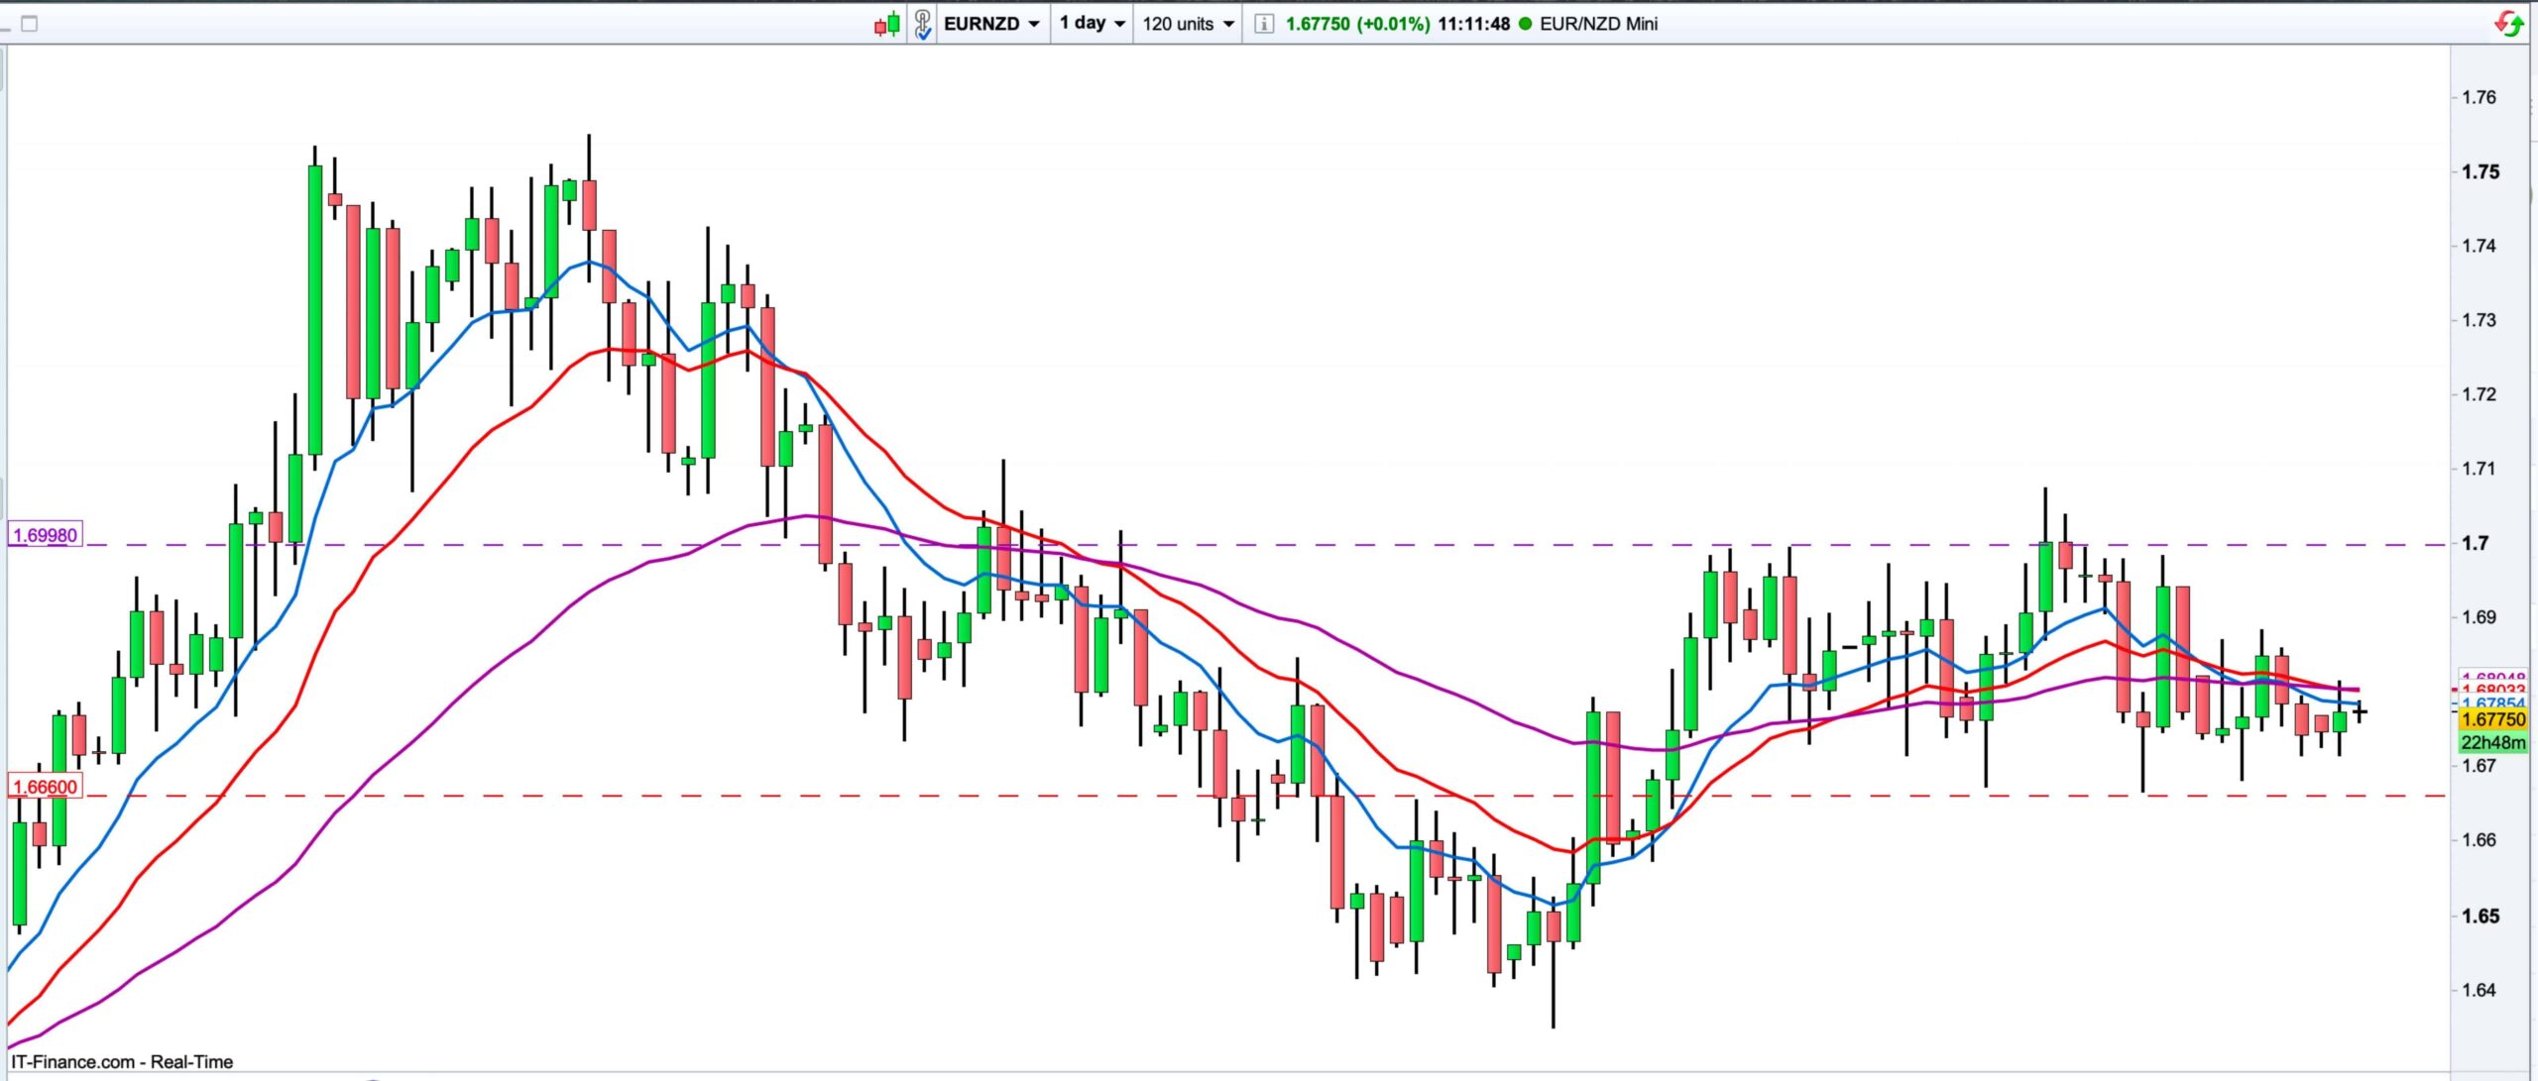Click the small square window icon at top-left
Image resolution: width=2538 pixels, height=1081 pixels.
coord(30,24)
